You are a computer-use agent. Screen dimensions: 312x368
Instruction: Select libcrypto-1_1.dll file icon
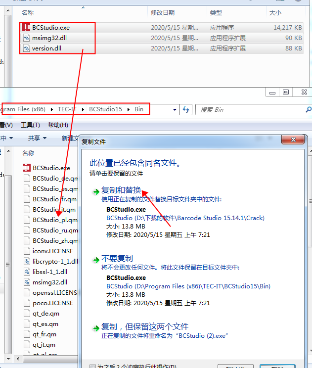click(27, 261)
